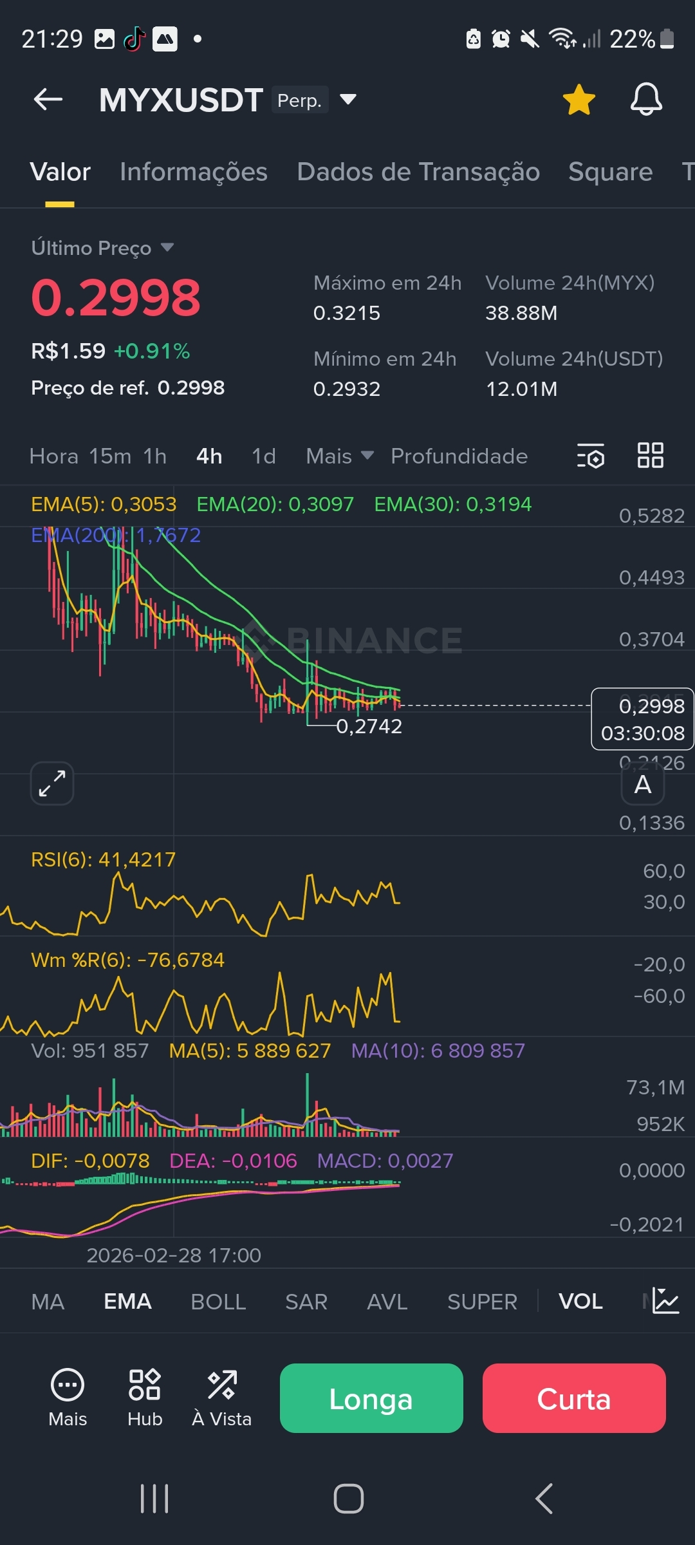Select Hora chart interval
This screenshot has height=1545, width=695.
(x=54, y=456)
